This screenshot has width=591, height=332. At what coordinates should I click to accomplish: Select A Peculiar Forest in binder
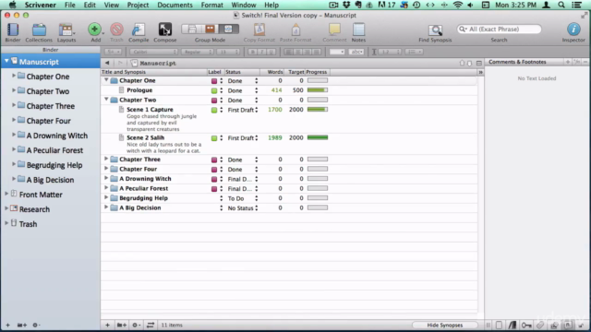point(54,150)
